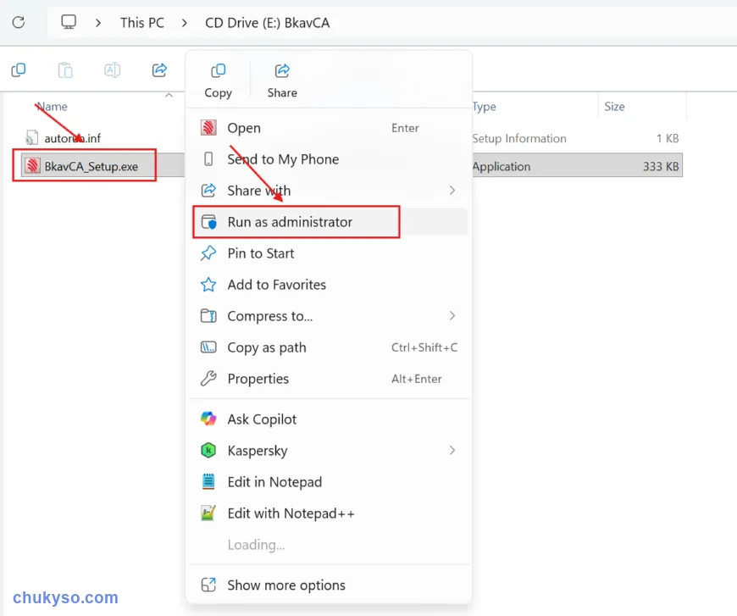Click the Add to Favorites star icon
Screen dimensions: 737x616
click(x=208, y=285)
